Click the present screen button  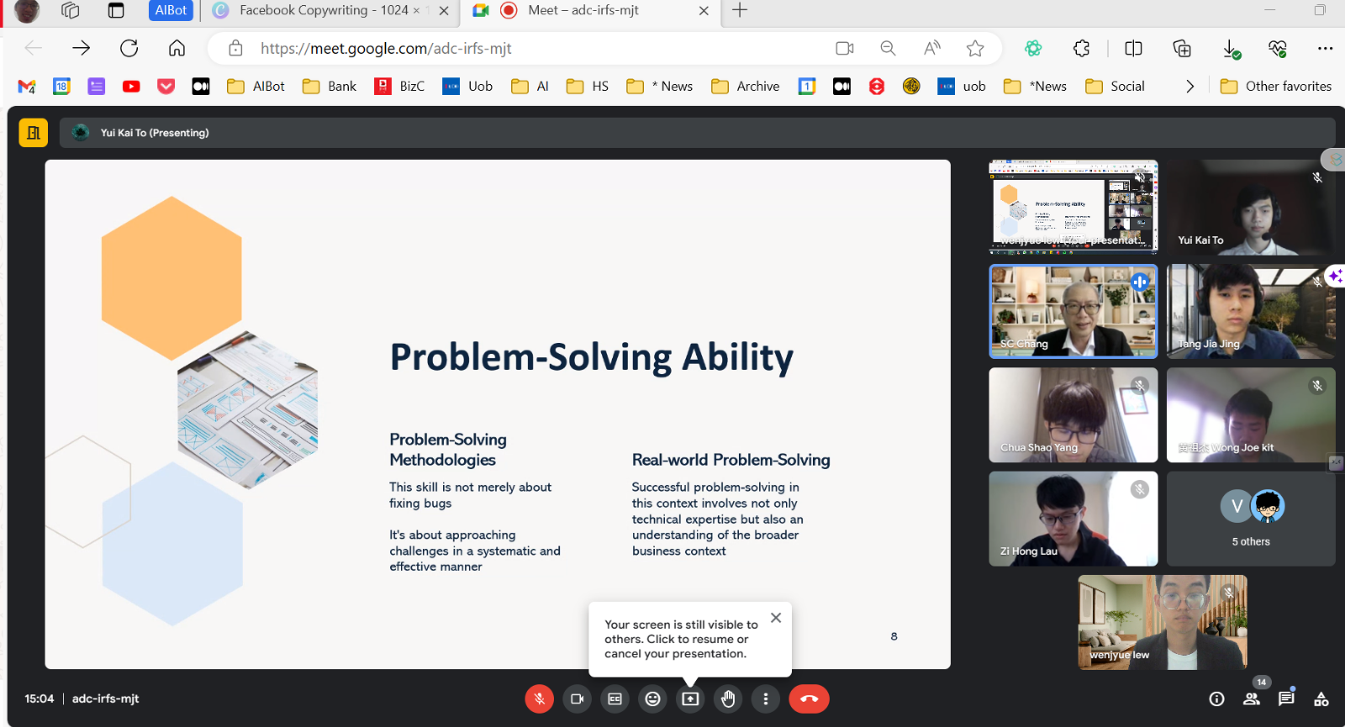click(x=690, y=698)
